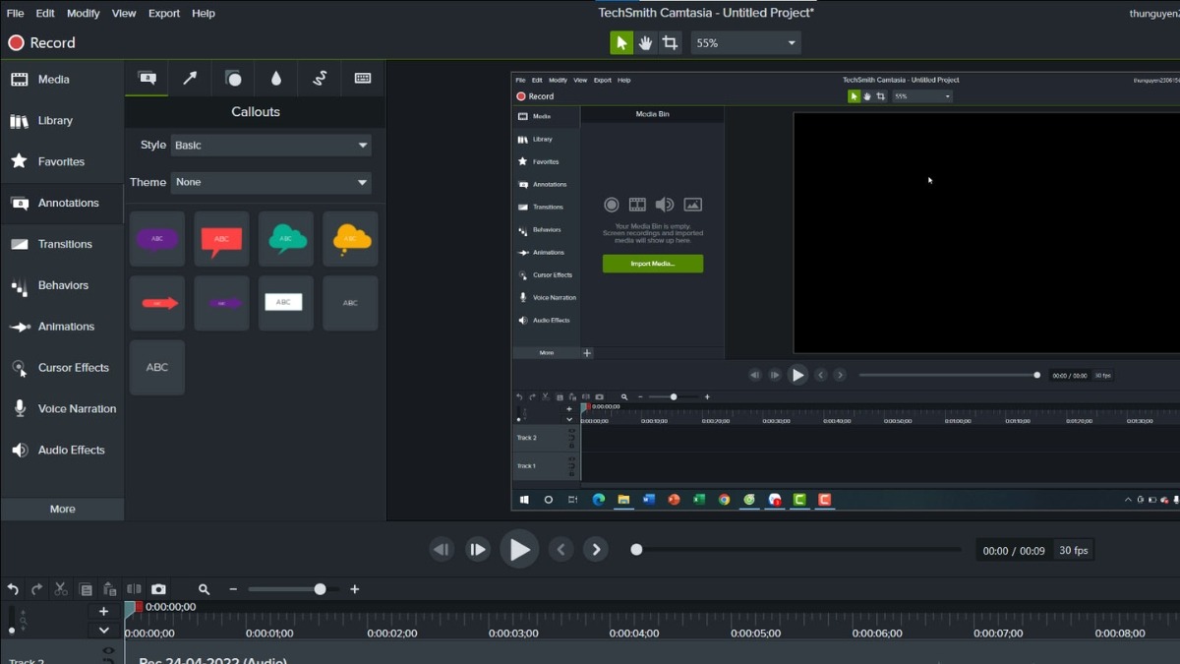This screenshot has height=664, width=1180.
Task: Open the Keystroke callouts keyboard icon
Action: pos(363,79)
